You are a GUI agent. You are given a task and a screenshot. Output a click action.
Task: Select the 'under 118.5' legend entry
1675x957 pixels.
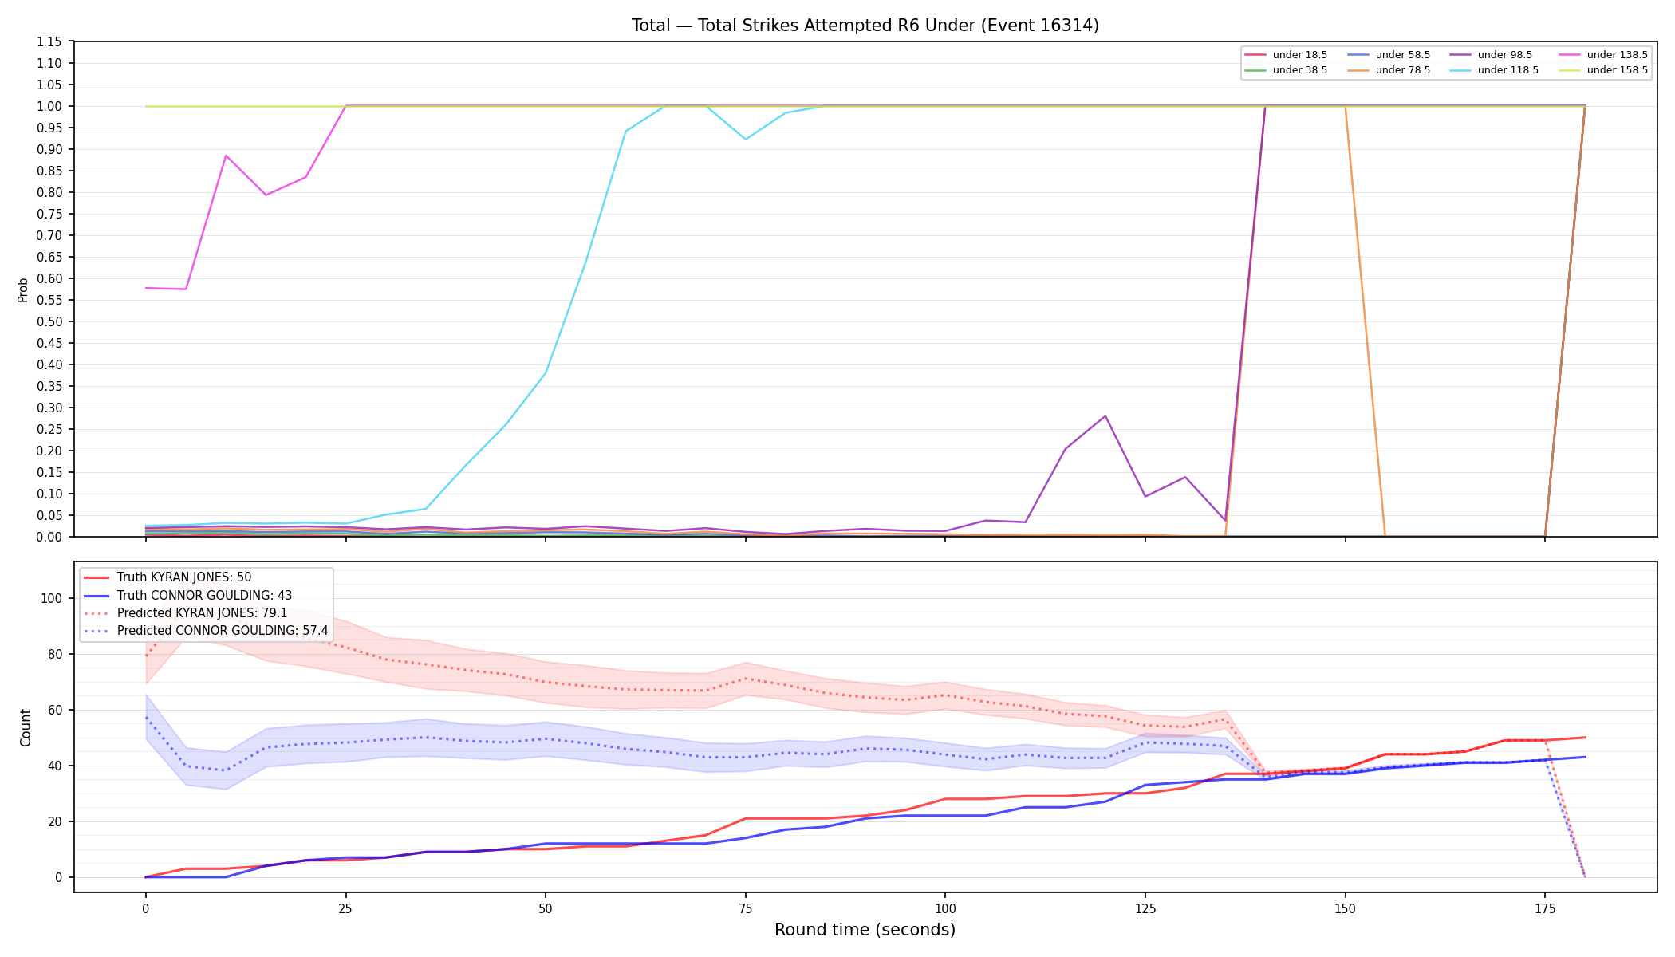point(1494,70)
